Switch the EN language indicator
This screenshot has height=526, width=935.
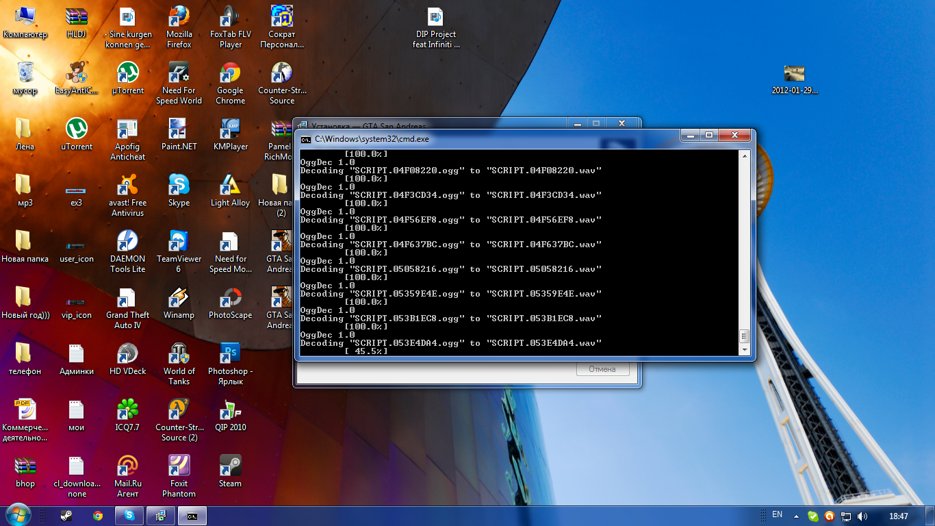point(777,514)
